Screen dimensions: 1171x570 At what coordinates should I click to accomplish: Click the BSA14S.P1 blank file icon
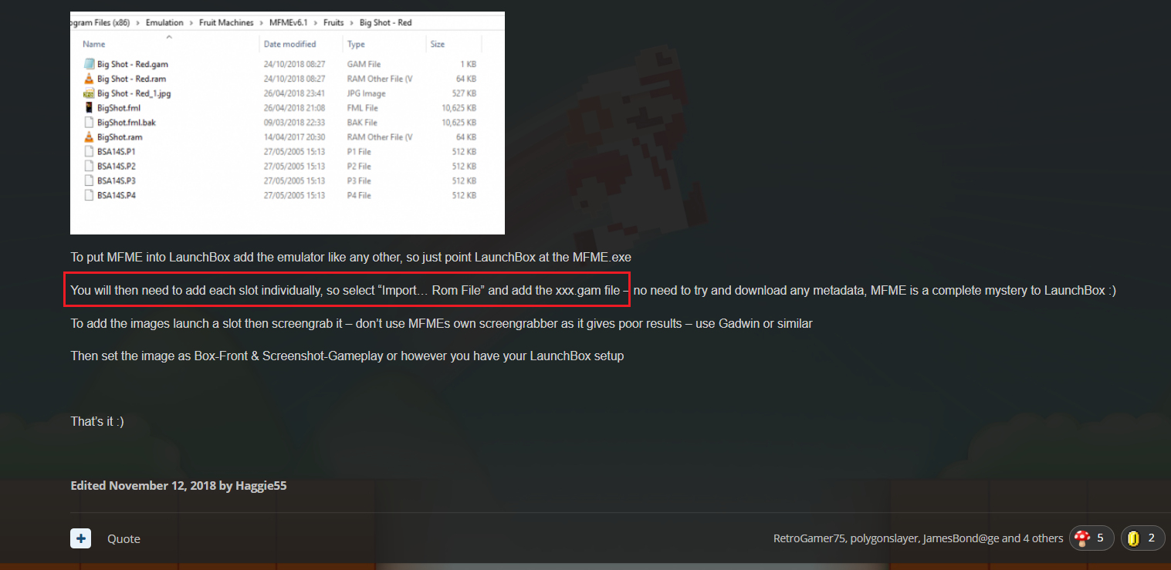pyautogui.click(x=89, y=152)
